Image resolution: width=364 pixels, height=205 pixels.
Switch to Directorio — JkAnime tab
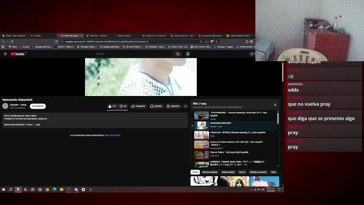98,36
